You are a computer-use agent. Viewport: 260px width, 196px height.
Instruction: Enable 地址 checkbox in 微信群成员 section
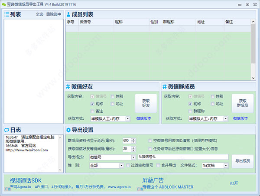pyautogui.click(x=213, y=104)
